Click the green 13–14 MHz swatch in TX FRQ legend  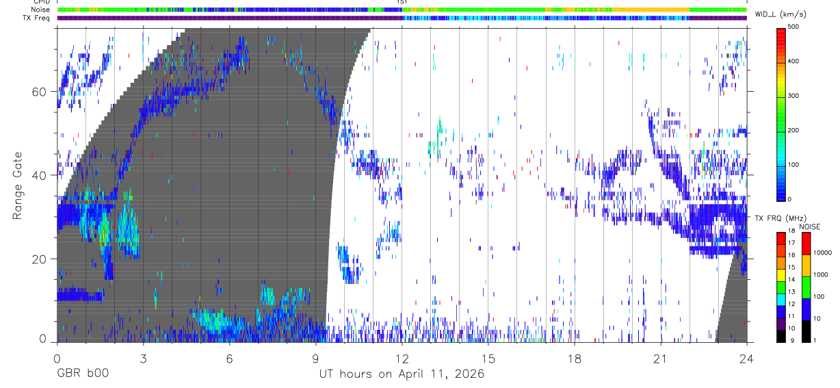(x=781, y=287)
